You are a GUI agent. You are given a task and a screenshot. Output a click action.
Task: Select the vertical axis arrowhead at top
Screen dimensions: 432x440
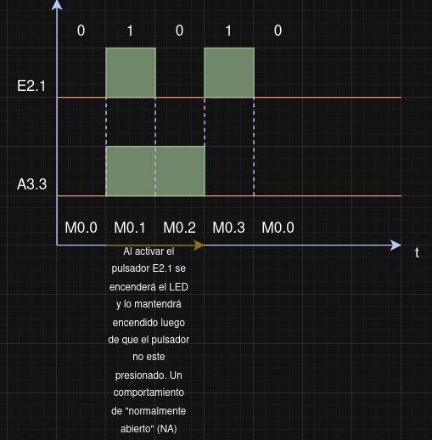tap(57, 5)
